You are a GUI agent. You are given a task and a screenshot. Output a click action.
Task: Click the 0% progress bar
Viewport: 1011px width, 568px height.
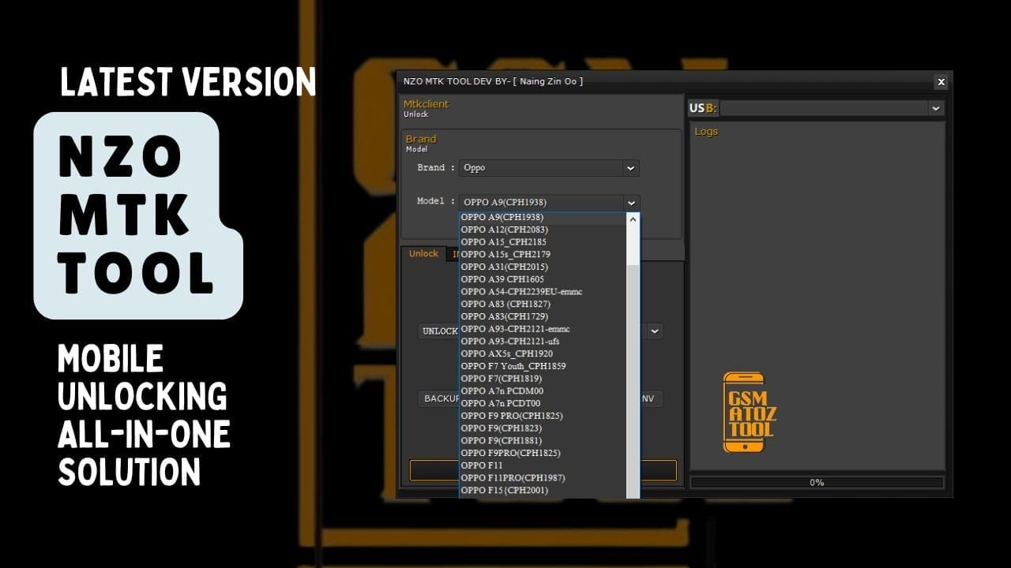pos(817,482)
